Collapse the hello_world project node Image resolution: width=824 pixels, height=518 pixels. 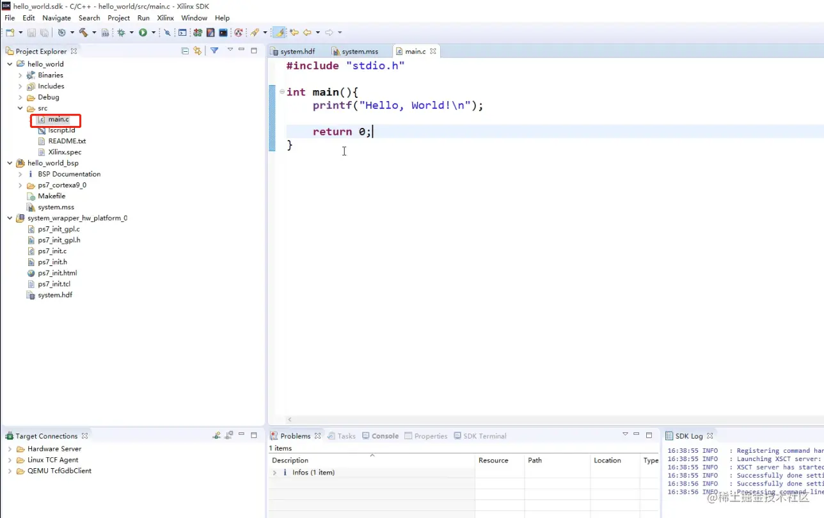click(x=10, y=64)
